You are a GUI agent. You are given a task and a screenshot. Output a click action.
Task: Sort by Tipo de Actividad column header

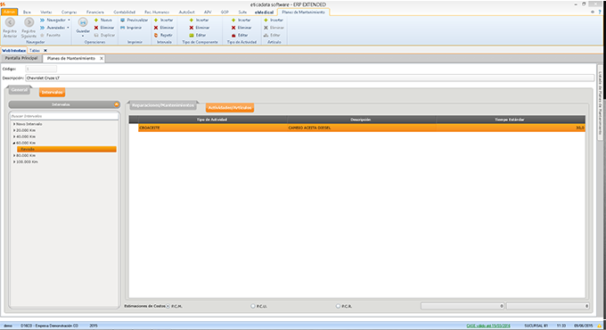212,120
